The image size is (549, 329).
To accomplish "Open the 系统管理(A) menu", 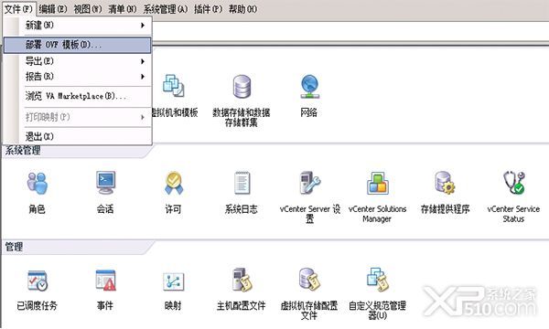I will (166, 9).
